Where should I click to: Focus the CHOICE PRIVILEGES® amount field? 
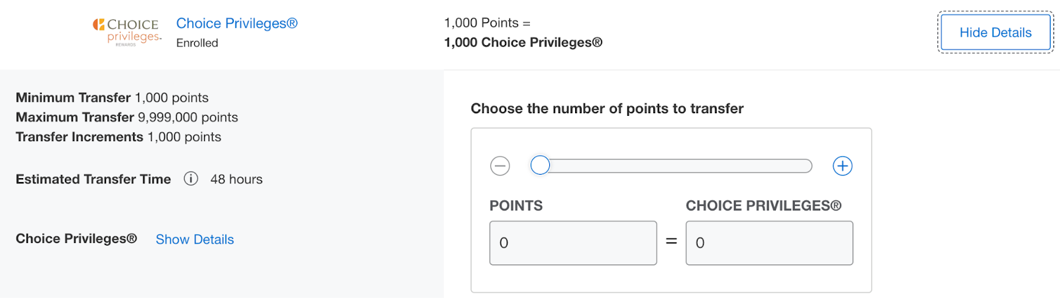click(x=769, y=243)
